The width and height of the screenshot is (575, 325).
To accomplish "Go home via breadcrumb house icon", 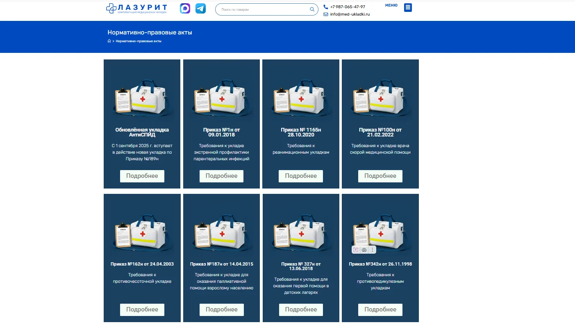I will pos(109,41).
